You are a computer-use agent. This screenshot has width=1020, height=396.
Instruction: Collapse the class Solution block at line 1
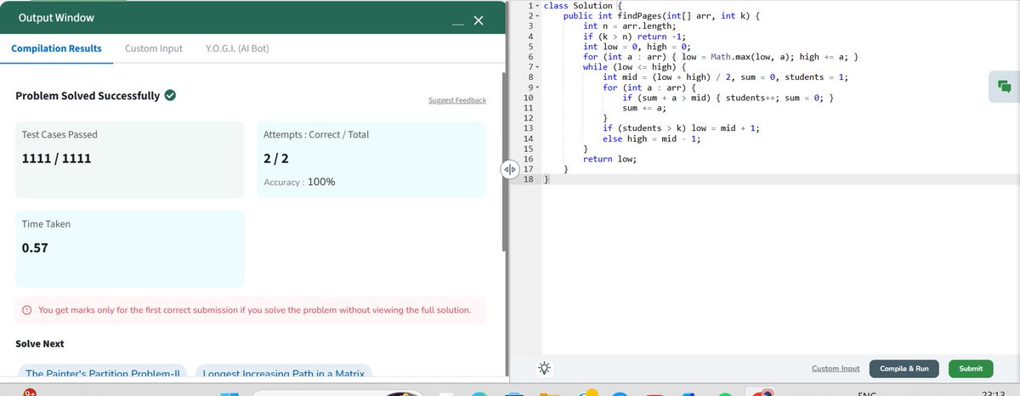pyautogui.click(x=537, y=5)
